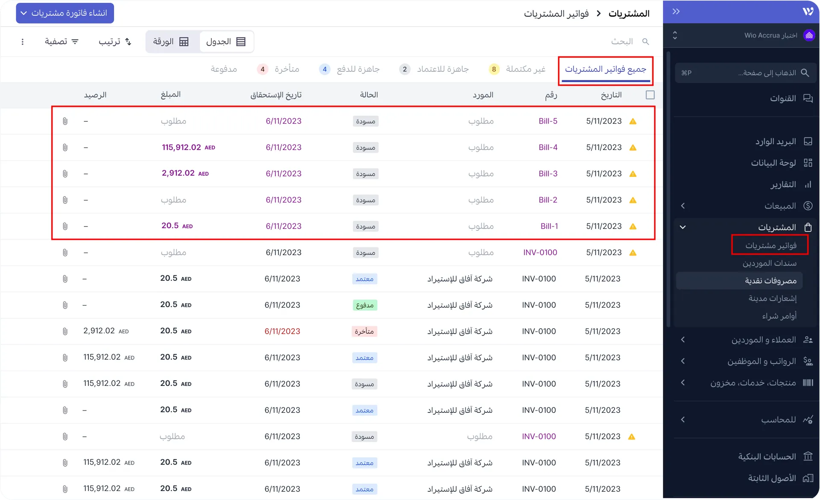Click the sort arrows icon beside ترتيب

[129, 41]
